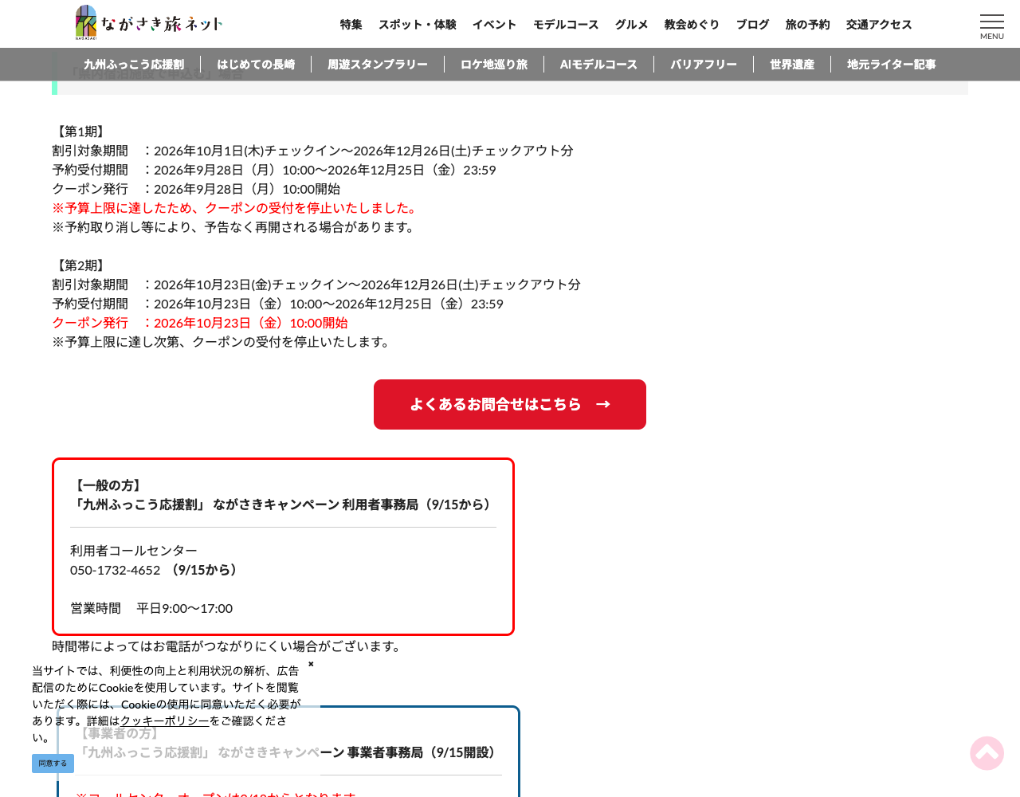The image size is (1020, 797).
Task: Select the バリアフリー link
Action: 704,65
